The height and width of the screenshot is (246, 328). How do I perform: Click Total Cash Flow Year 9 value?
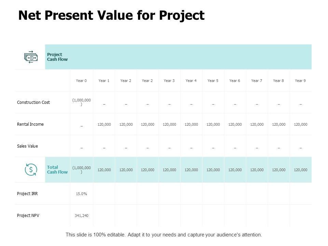(x=300, y=170)
